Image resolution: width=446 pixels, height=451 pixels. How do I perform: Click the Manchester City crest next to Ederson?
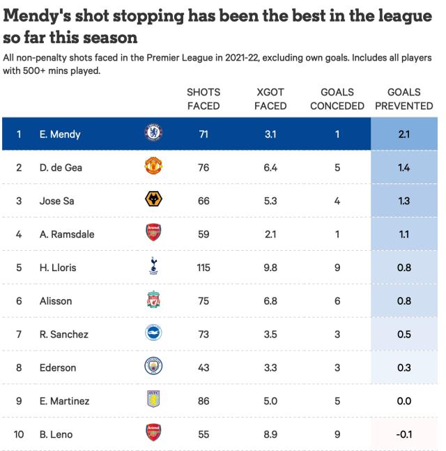(x=152, y=367)
